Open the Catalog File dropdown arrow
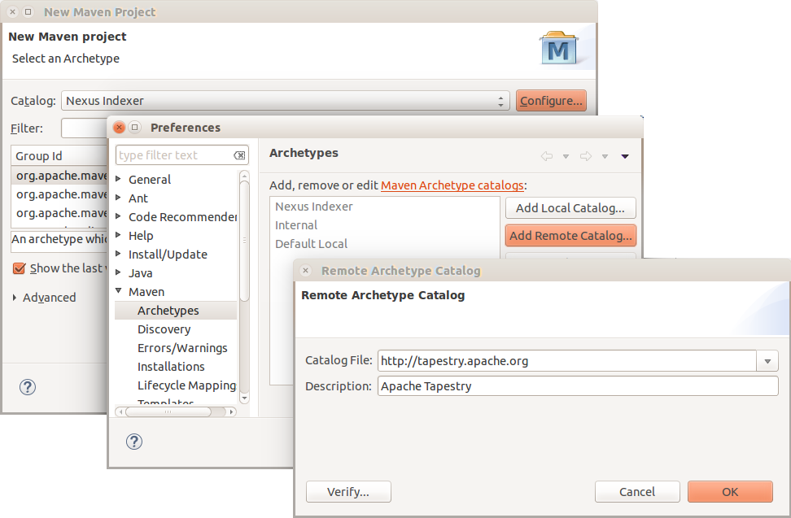The width and height of the screenshot is (791, 518). pos(767,361)
